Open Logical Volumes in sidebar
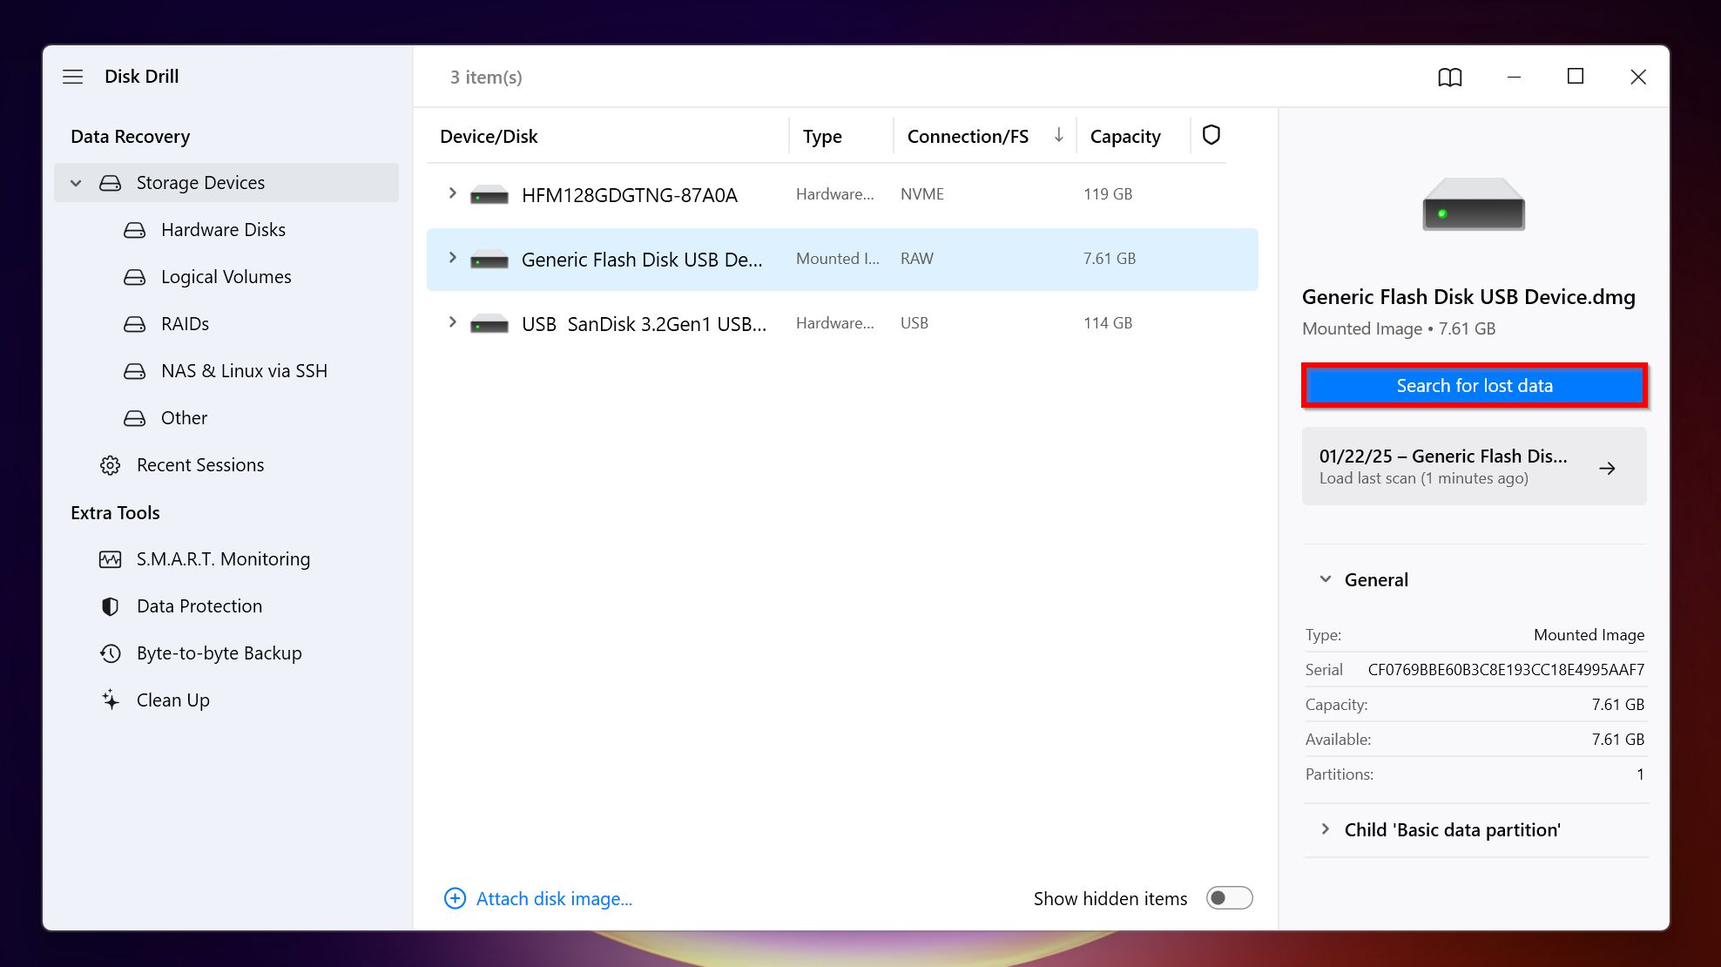Viewport: 1721px width, 967px height. point(226,277)
